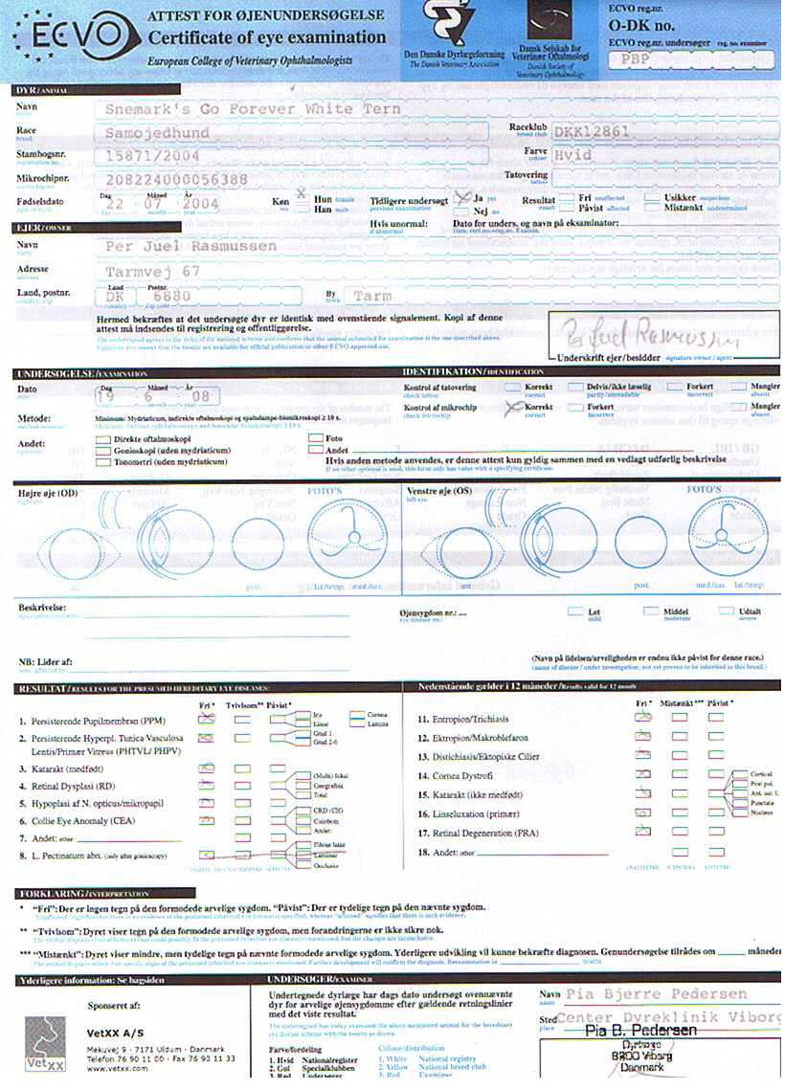Image resolution: width=785 pixels, height=1090 pixels.
Task: Click the 'www.vetxx.com' web address
Action: coord(117,1068)
